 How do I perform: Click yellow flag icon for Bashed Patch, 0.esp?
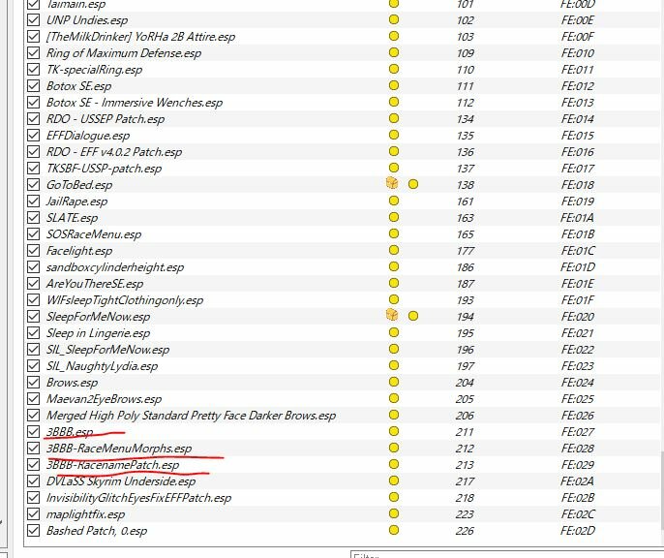coord(394,530)
